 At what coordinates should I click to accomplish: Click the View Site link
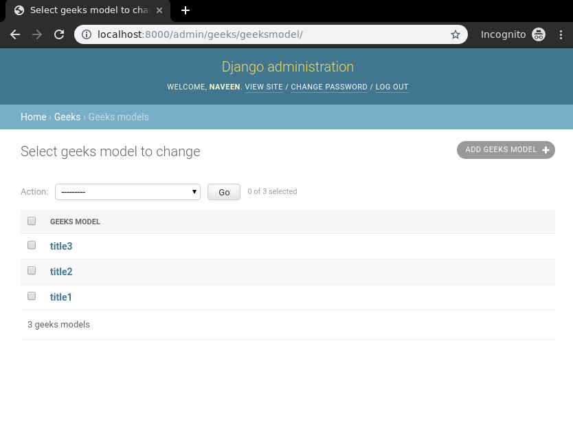point(264,87)
